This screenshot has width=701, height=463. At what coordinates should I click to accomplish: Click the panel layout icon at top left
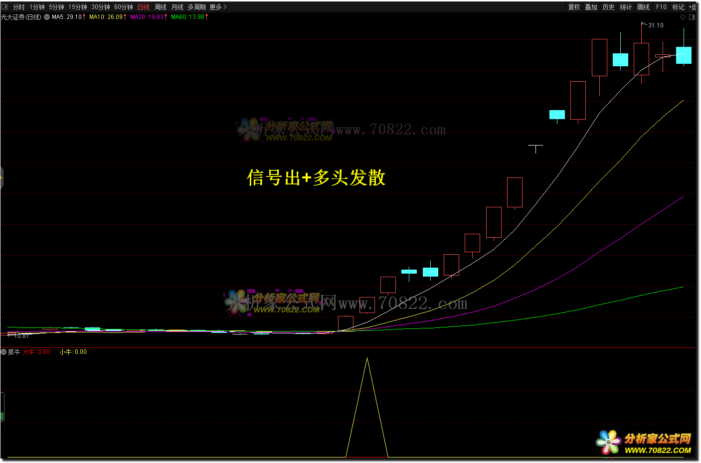(x=4, y=7)
